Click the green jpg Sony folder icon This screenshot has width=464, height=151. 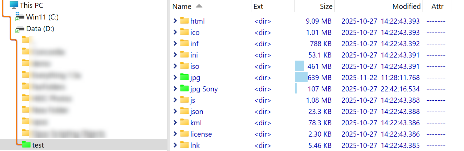coord(185,89)
